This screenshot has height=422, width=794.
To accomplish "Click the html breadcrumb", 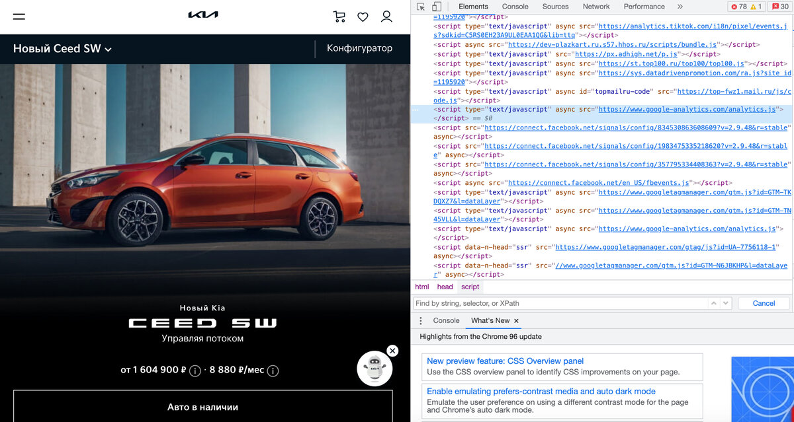I will [x=421, y=287].
